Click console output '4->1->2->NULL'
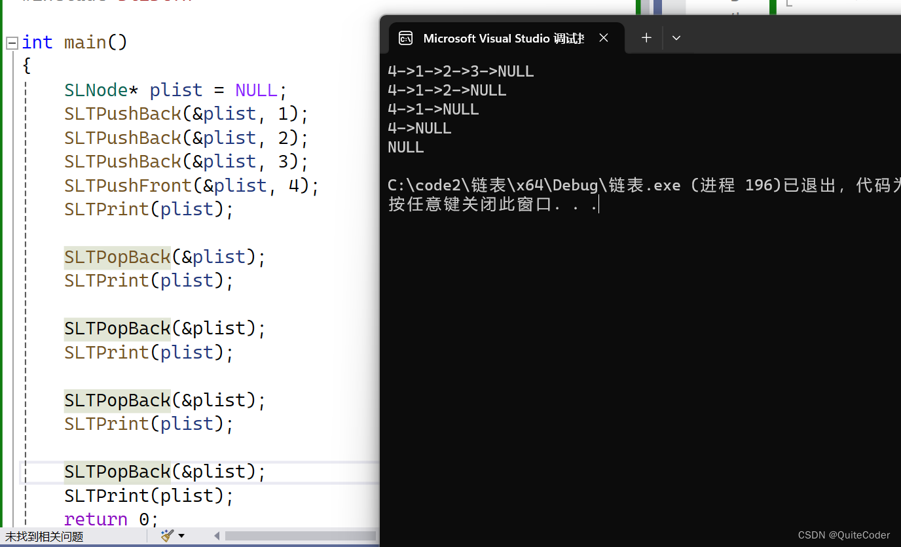This screenshot has height=547, width=901. 447,90
